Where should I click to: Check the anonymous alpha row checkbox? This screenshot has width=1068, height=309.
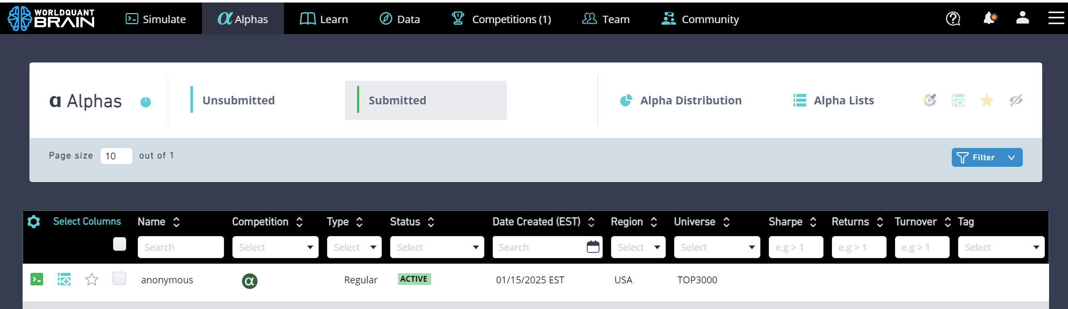[x=119, y=279]
